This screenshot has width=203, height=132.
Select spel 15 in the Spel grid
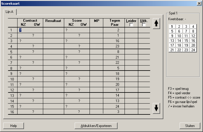186,41
